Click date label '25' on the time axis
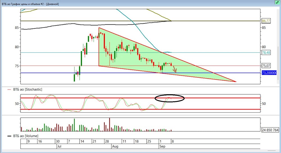This screenshot has width=281, height=153. [149, 141]
